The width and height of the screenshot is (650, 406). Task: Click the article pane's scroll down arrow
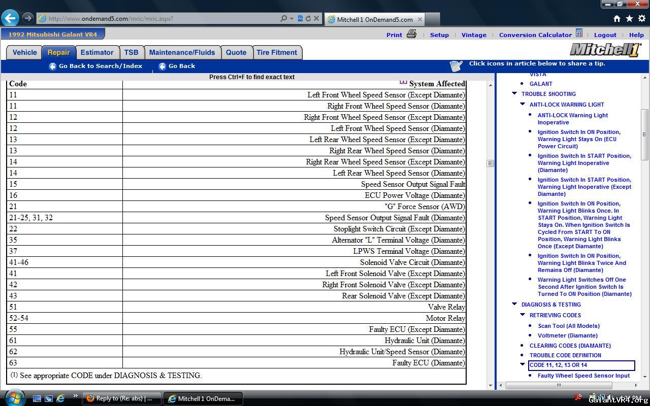(x=490, y=385)
